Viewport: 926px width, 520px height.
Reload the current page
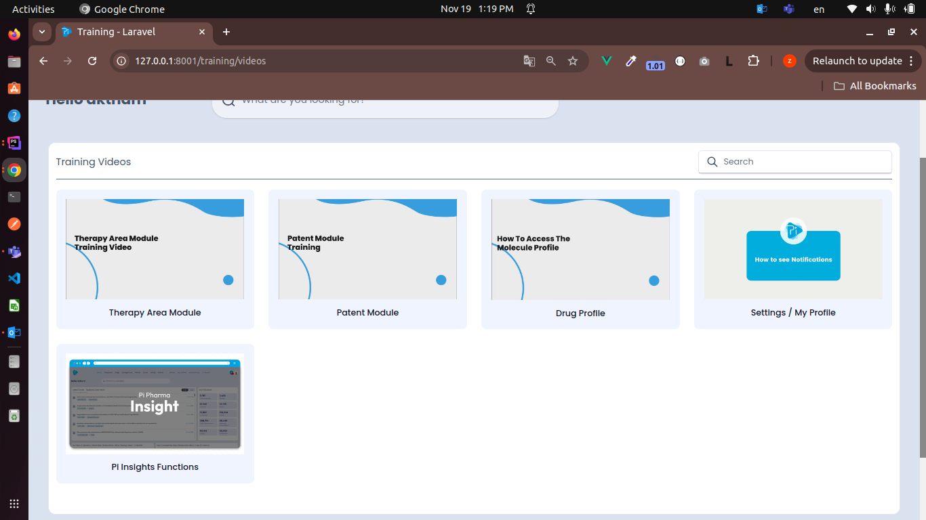tap(92, 61)
